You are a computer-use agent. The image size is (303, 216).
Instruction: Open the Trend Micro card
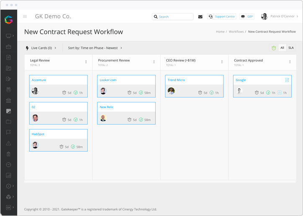195,86
